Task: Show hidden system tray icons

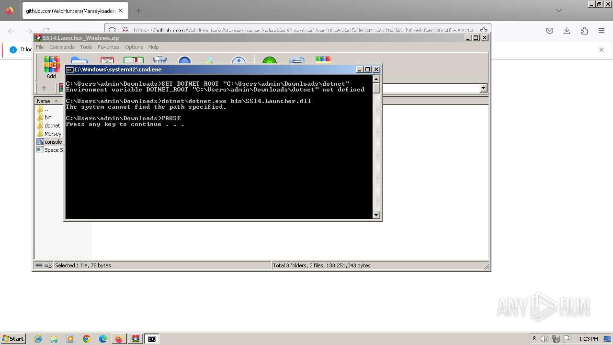Action: [534, 339]
